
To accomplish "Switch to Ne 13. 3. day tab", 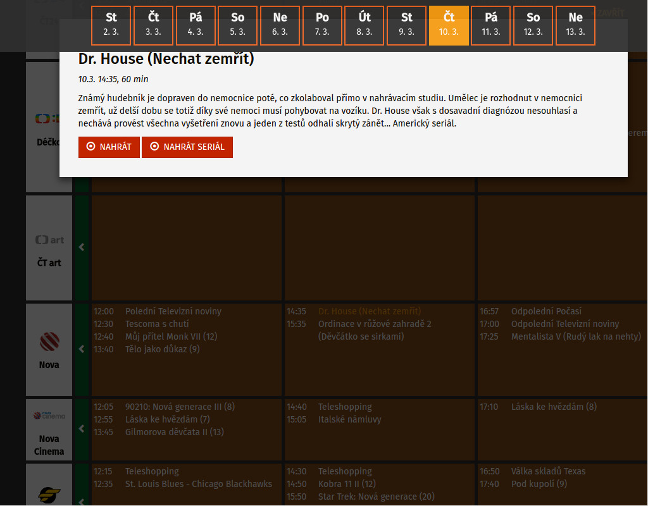I will (x=575, y=25).
